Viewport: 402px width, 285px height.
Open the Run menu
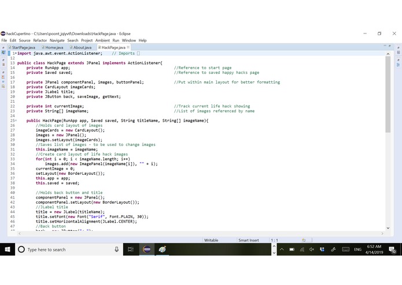tap(116, 40)
